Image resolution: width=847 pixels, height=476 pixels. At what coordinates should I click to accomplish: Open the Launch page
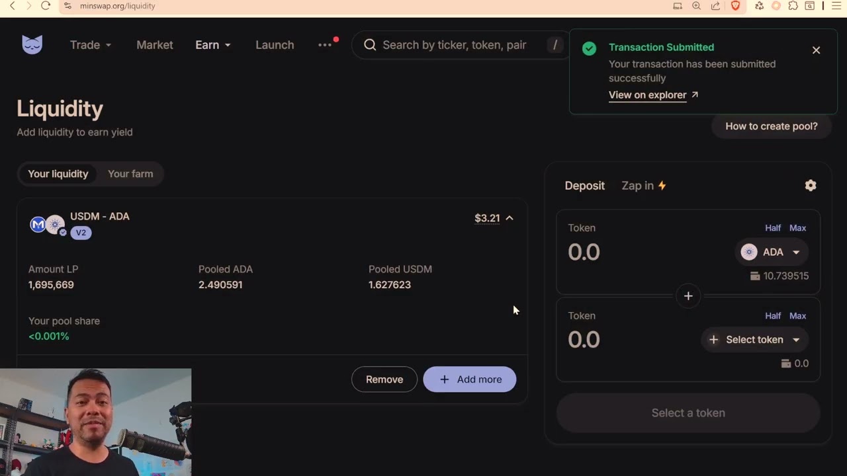click(275, 45)
